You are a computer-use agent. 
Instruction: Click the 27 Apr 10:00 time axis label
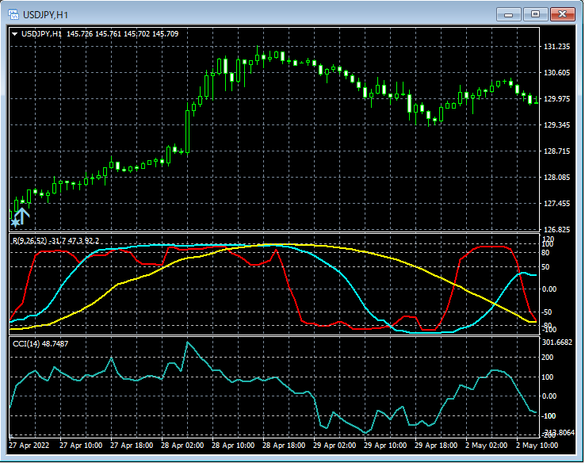click(x=81, y=445)
